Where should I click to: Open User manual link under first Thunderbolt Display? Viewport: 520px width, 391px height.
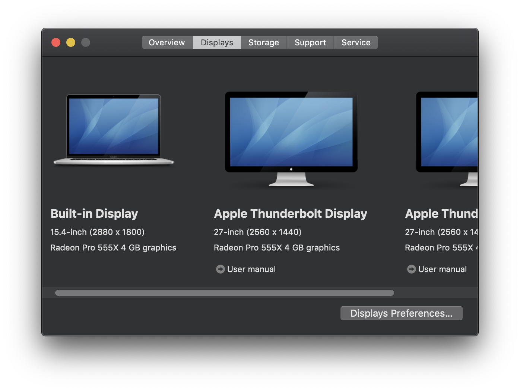tap(251, 269)
